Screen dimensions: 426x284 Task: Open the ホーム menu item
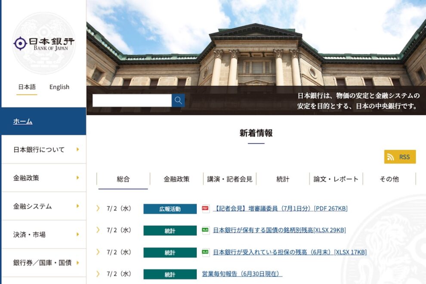tap(23, 122)
